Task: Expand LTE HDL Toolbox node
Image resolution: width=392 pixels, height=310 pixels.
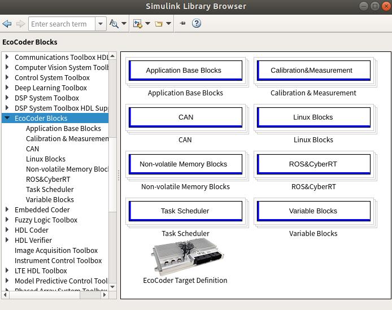Action: coord(7,270)
